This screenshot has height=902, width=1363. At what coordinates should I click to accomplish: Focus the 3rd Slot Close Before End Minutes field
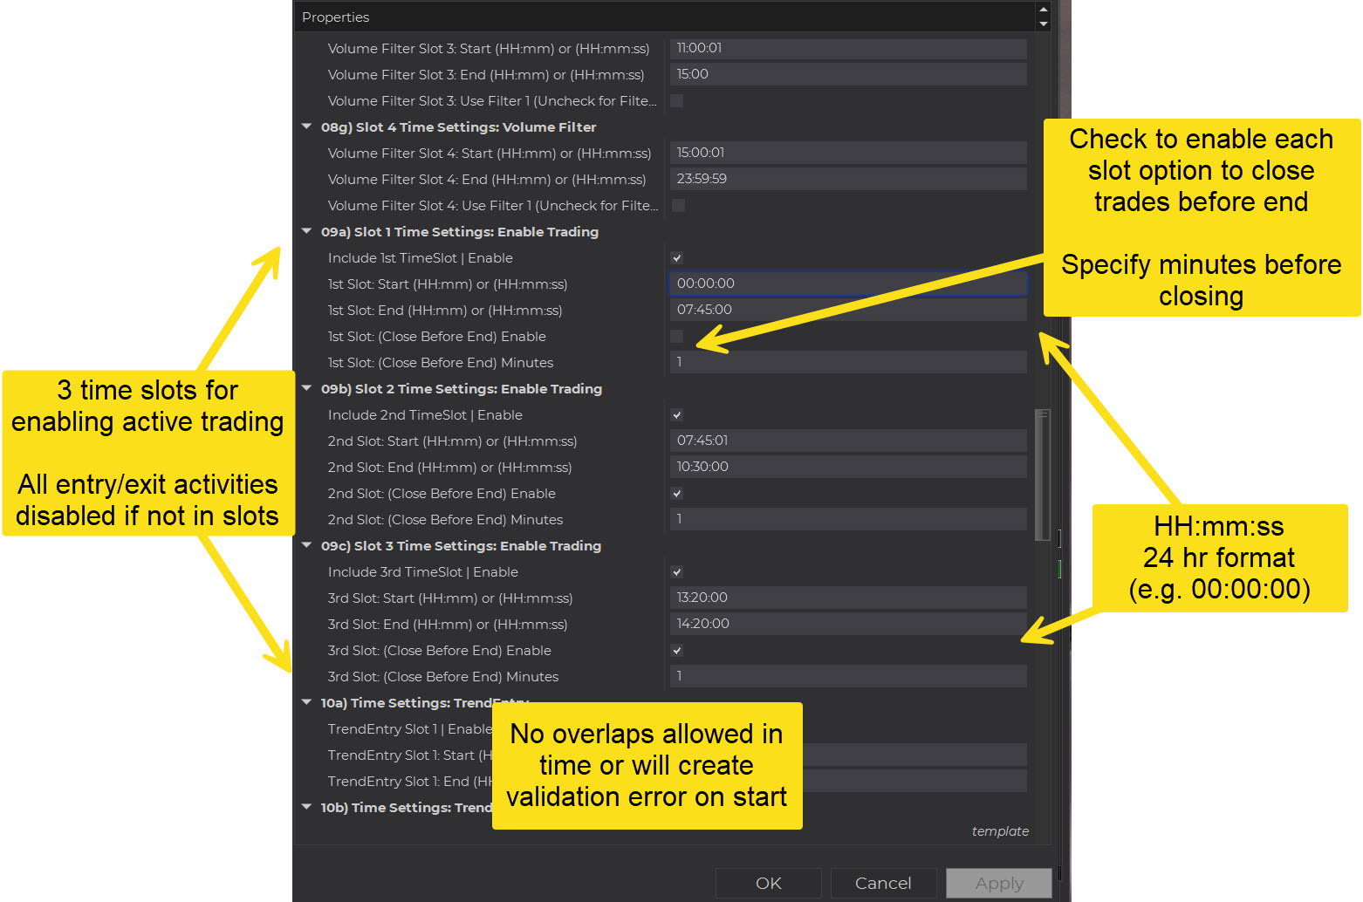[846, 676]
